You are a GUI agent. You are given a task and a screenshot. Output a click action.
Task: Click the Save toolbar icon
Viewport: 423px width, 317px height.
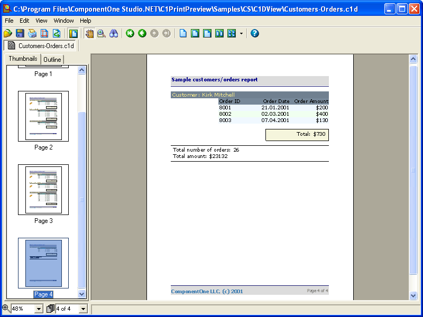[20, 33]
